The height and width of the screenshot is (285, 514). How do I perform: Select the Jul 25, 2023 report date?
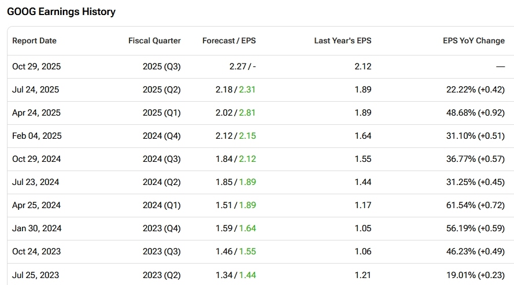(x=35, y=275)
